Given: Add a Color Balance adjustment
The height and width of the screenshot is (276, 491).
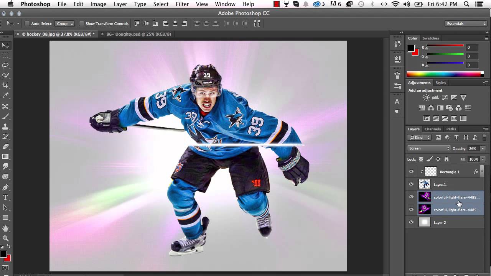Looking at the screenshot, I should 431,108.
